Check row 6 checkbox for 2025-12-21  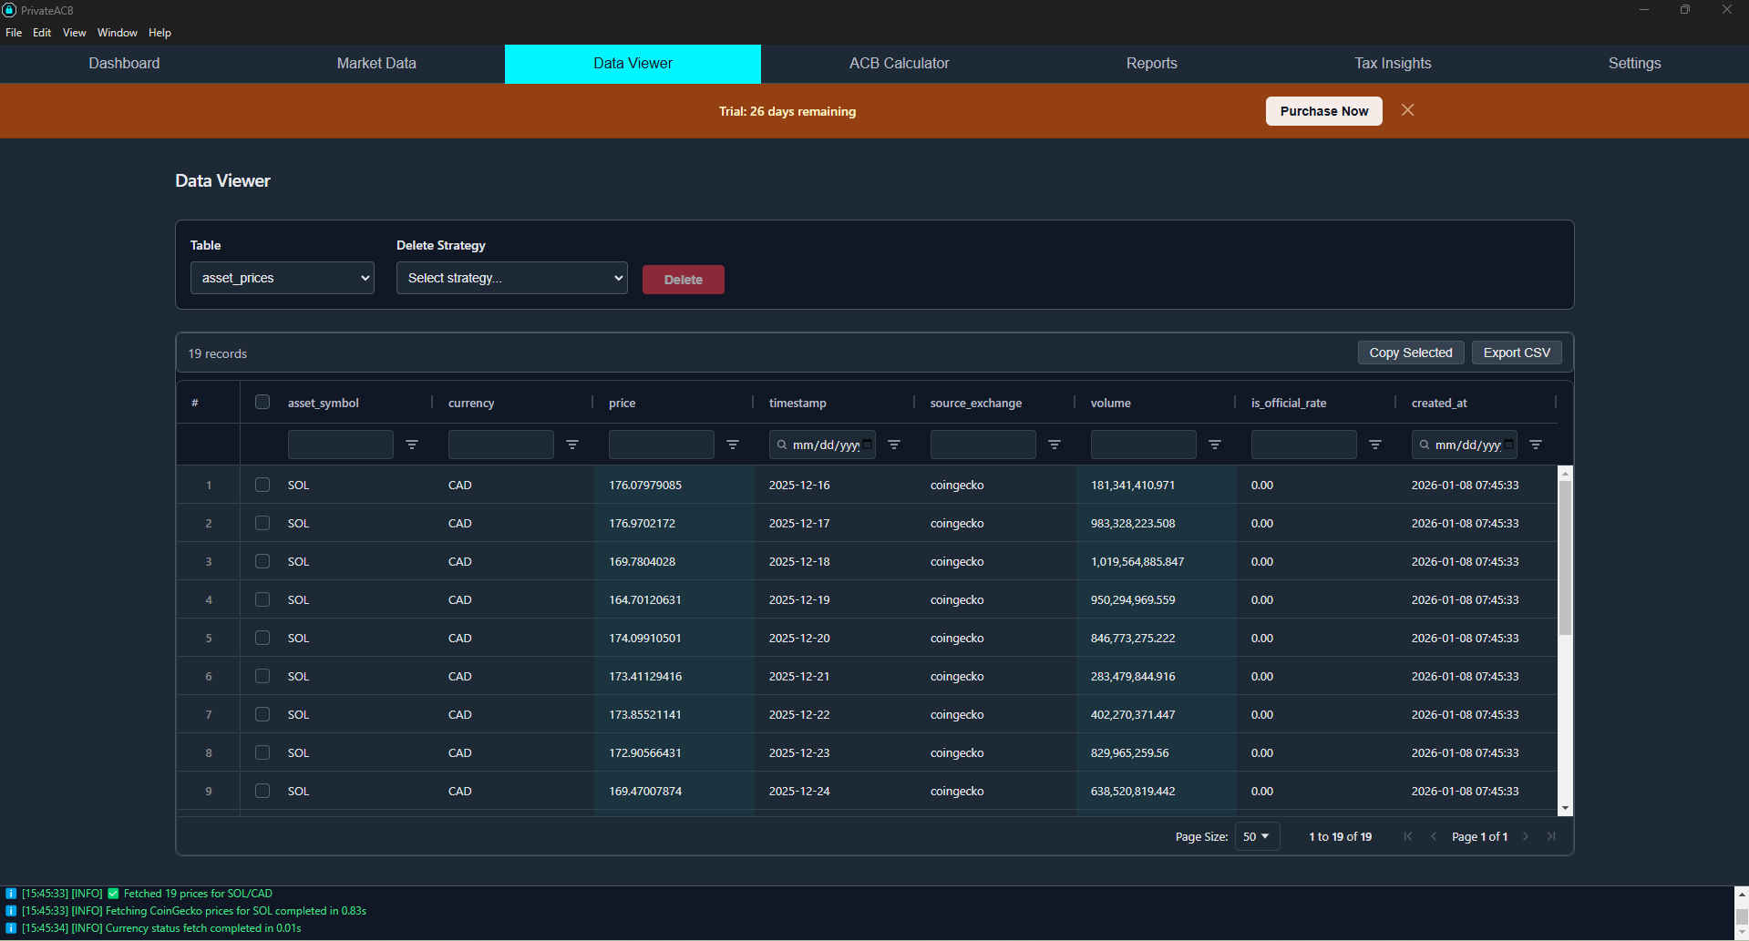pyautogui.click(x=262, y=676)
